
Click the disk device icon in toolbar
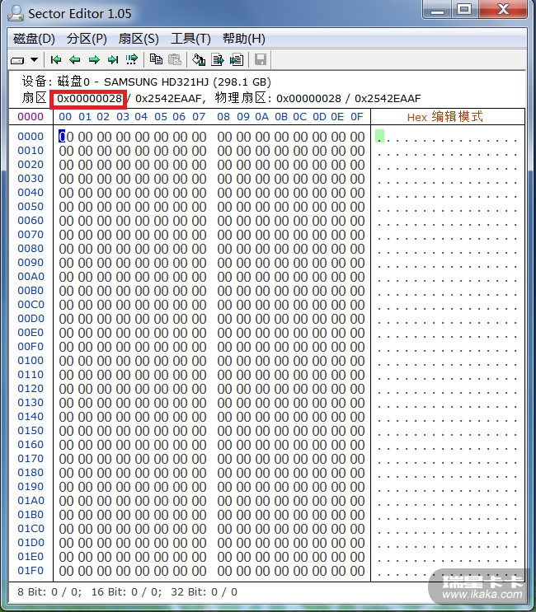click(17, 60)
